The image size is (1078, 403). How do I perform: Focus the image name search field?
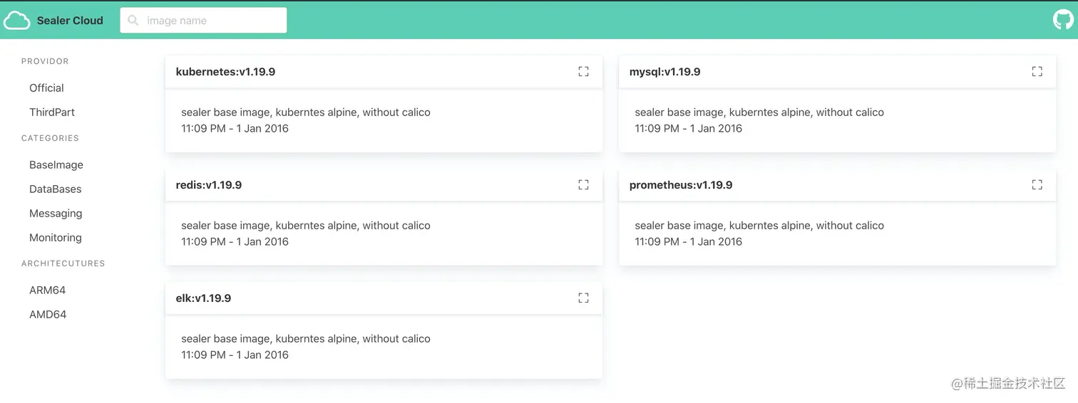[x=203, y=21]
